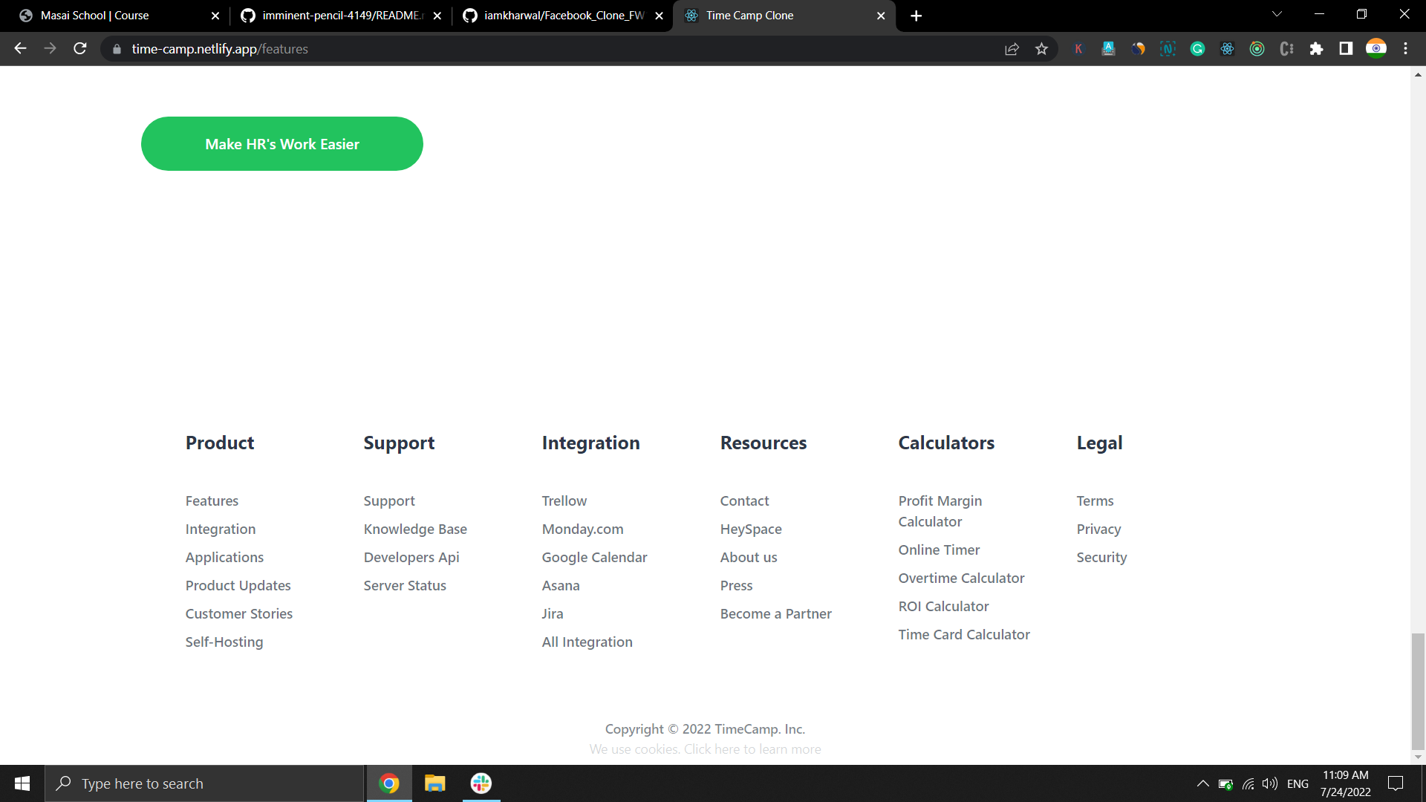This screenshot has width=1426, height=802.
Task: Open the tab search chevron dropdown
Action: pyautogui.click(x=1277, y=13)
